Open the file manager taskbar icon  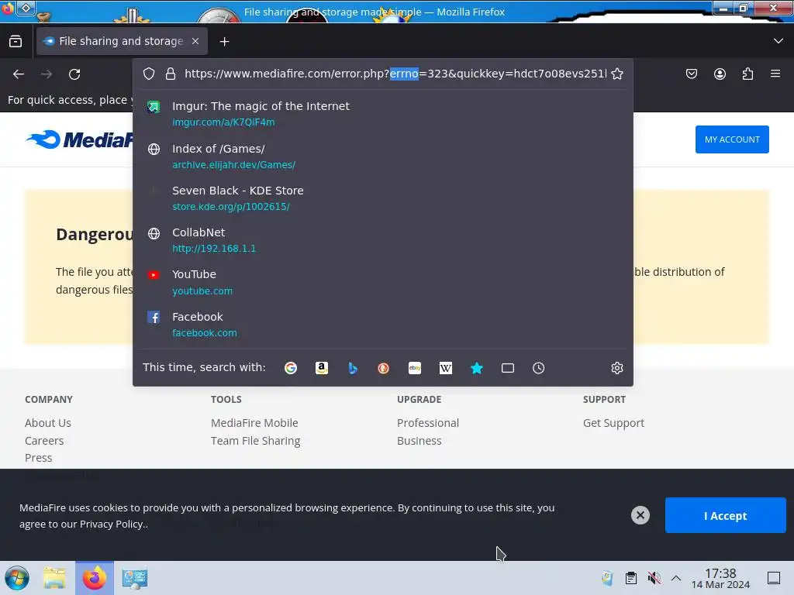[54, 578]
